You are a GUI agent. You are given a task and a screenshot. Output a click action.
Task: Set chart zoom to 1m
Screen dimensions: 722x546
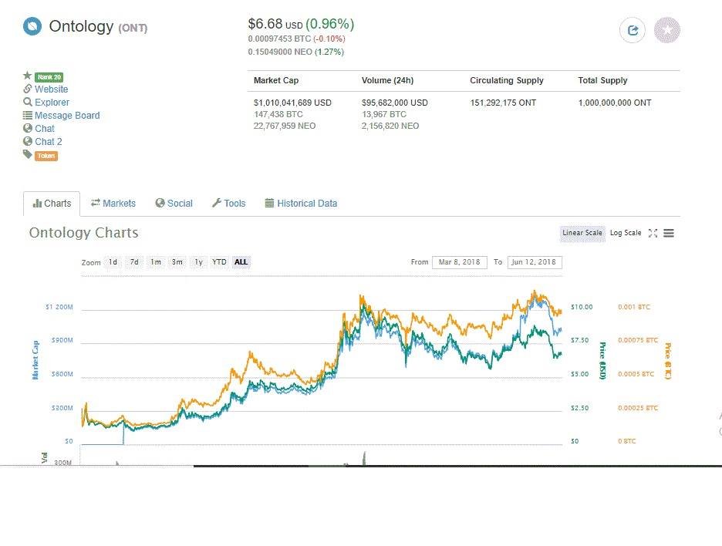tap(156, 262)
